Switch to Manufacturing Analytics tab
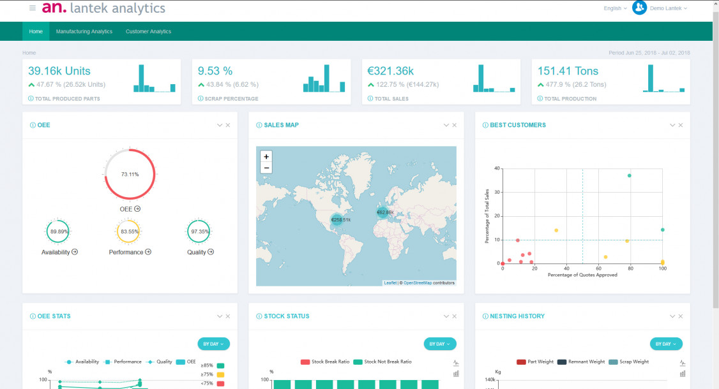Screen dimensions: 719x389 (x=84, y=31)
